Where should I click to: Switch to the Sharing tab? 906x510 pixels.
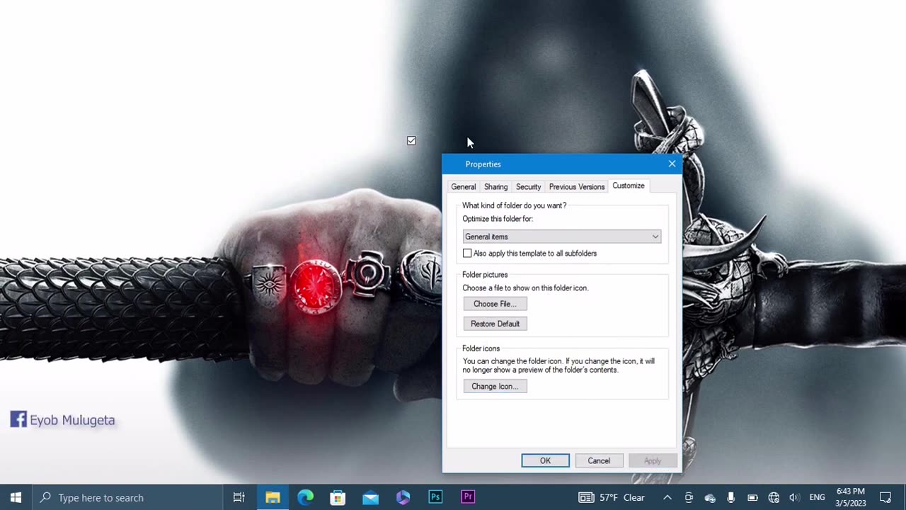point(495,187)
